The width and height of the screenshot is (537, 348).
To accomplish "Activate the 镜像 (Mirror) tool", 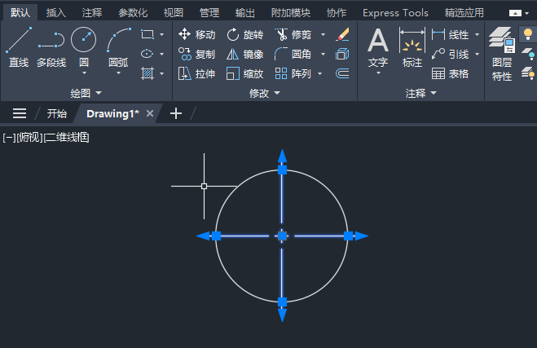I will 245,54.
